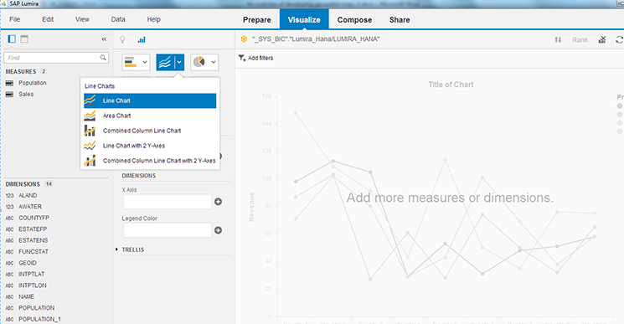Viewport: 624px width, 324px height.
Task: Select the Line Chart option
Action: [150, 100]
